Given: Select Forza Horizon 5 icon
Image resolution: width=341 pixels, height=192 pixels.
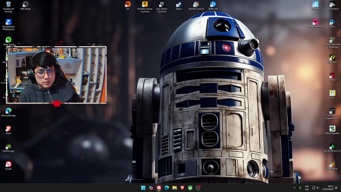Looking at the screenshot, I should [x=315, y=24].
